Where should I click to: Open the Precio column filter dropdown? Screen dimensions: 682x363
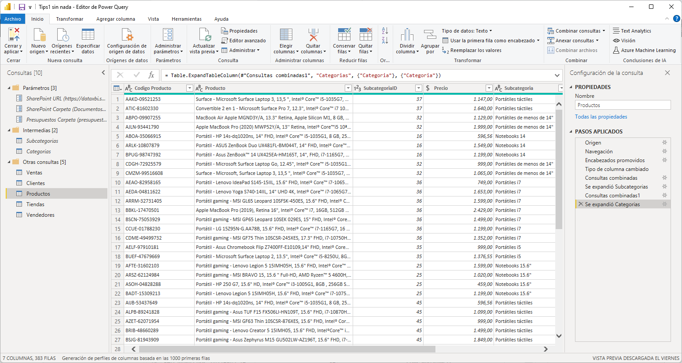(489, 88)
